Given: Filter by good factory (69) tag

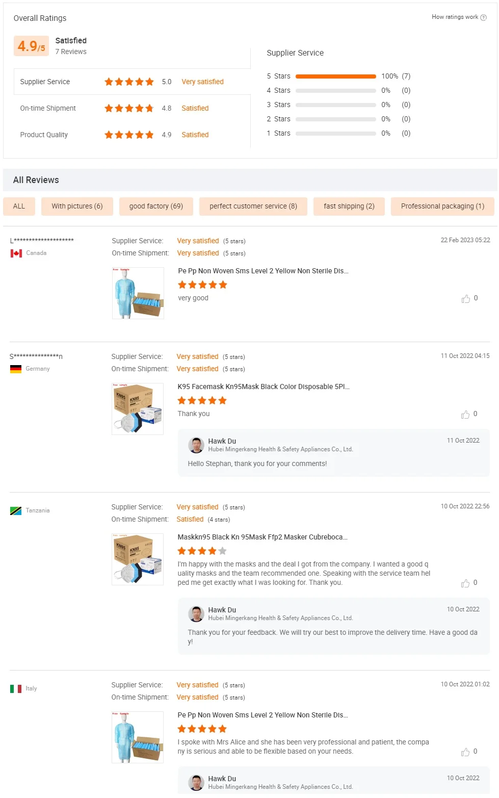Looking at the screenshot, I should click(x=156, y=207).
